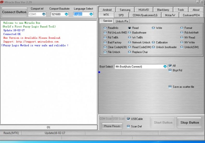Image resolution: width=205 pixels, height=143 pixels.
Task: Select the Unlock(SIM) option
Action: pos(189,47)
